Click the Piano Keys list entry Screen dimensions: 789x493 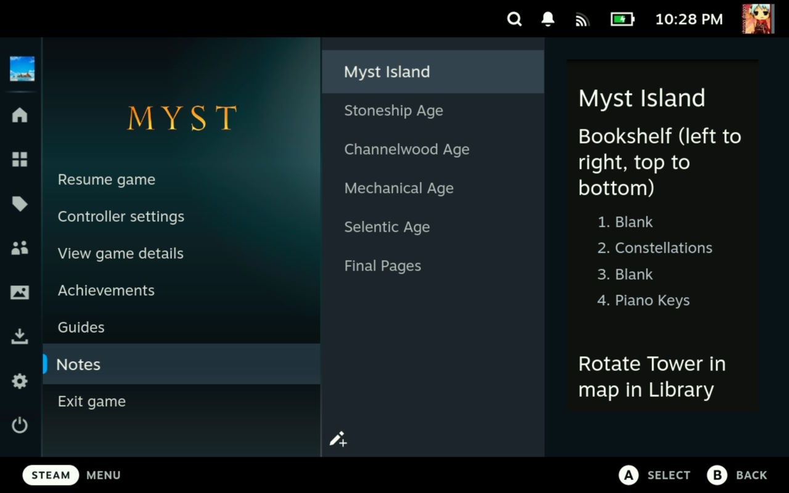click(x=652, y=300)
